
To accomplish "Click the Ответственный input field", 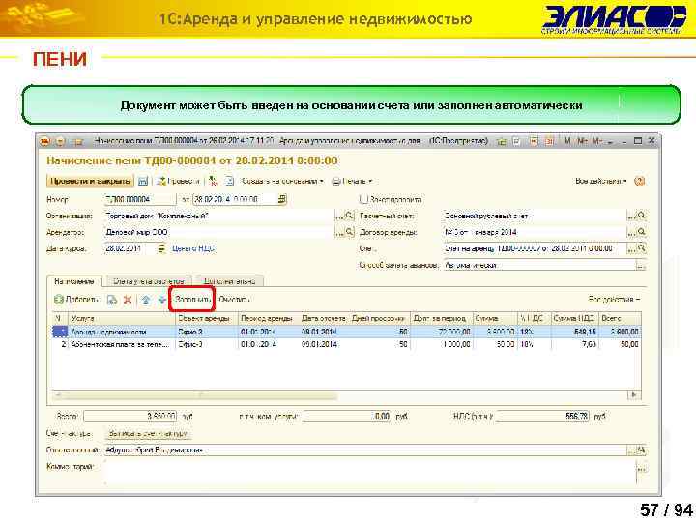I will click(365, 450).
